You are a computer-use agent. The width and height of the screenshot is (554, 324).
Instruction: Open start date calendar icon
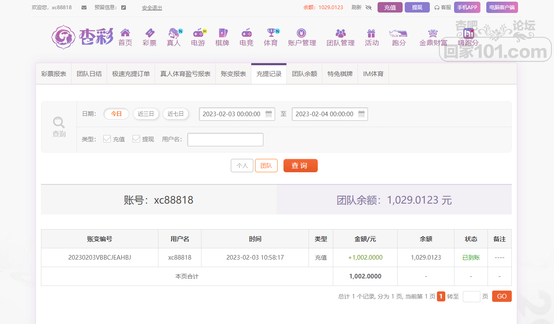[x=269, y=114]
